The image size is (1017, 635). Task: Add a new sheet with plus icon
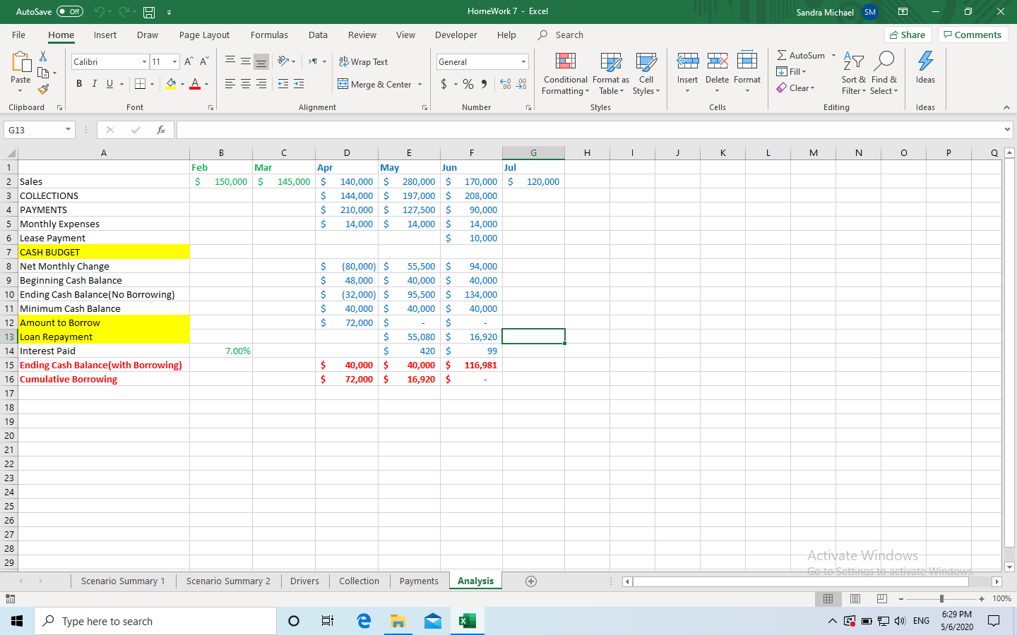coord(531,581)
